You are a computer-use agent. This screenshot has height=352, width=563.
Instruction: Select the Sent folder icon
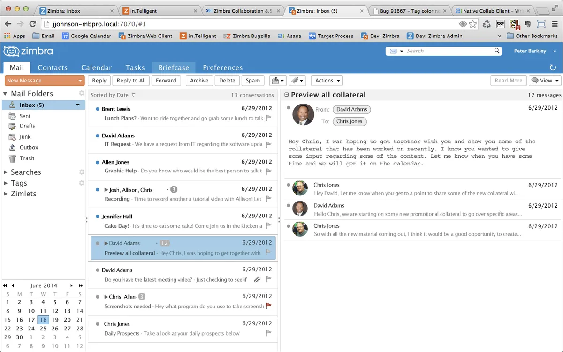[12, 116]
